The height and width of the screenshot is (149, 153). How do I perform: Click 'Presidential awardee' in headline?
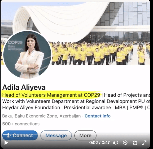point(88,108)
